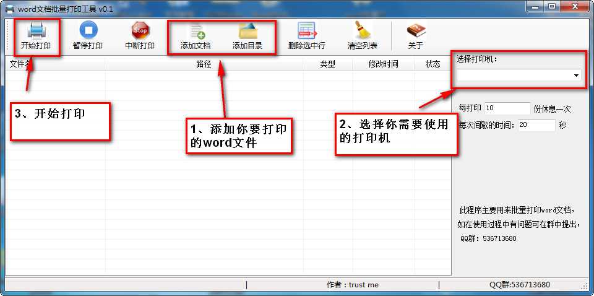Image resolution: width=594 pixels, height=296 pixels.
Task: Abort printing via 中断打印 Stop icon
Action: point(140,37)
